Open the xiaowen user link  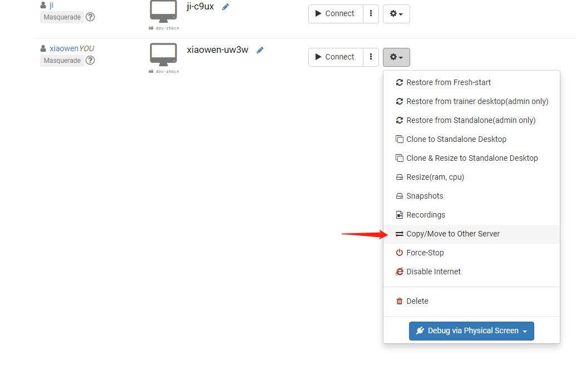tap(64, 48)
